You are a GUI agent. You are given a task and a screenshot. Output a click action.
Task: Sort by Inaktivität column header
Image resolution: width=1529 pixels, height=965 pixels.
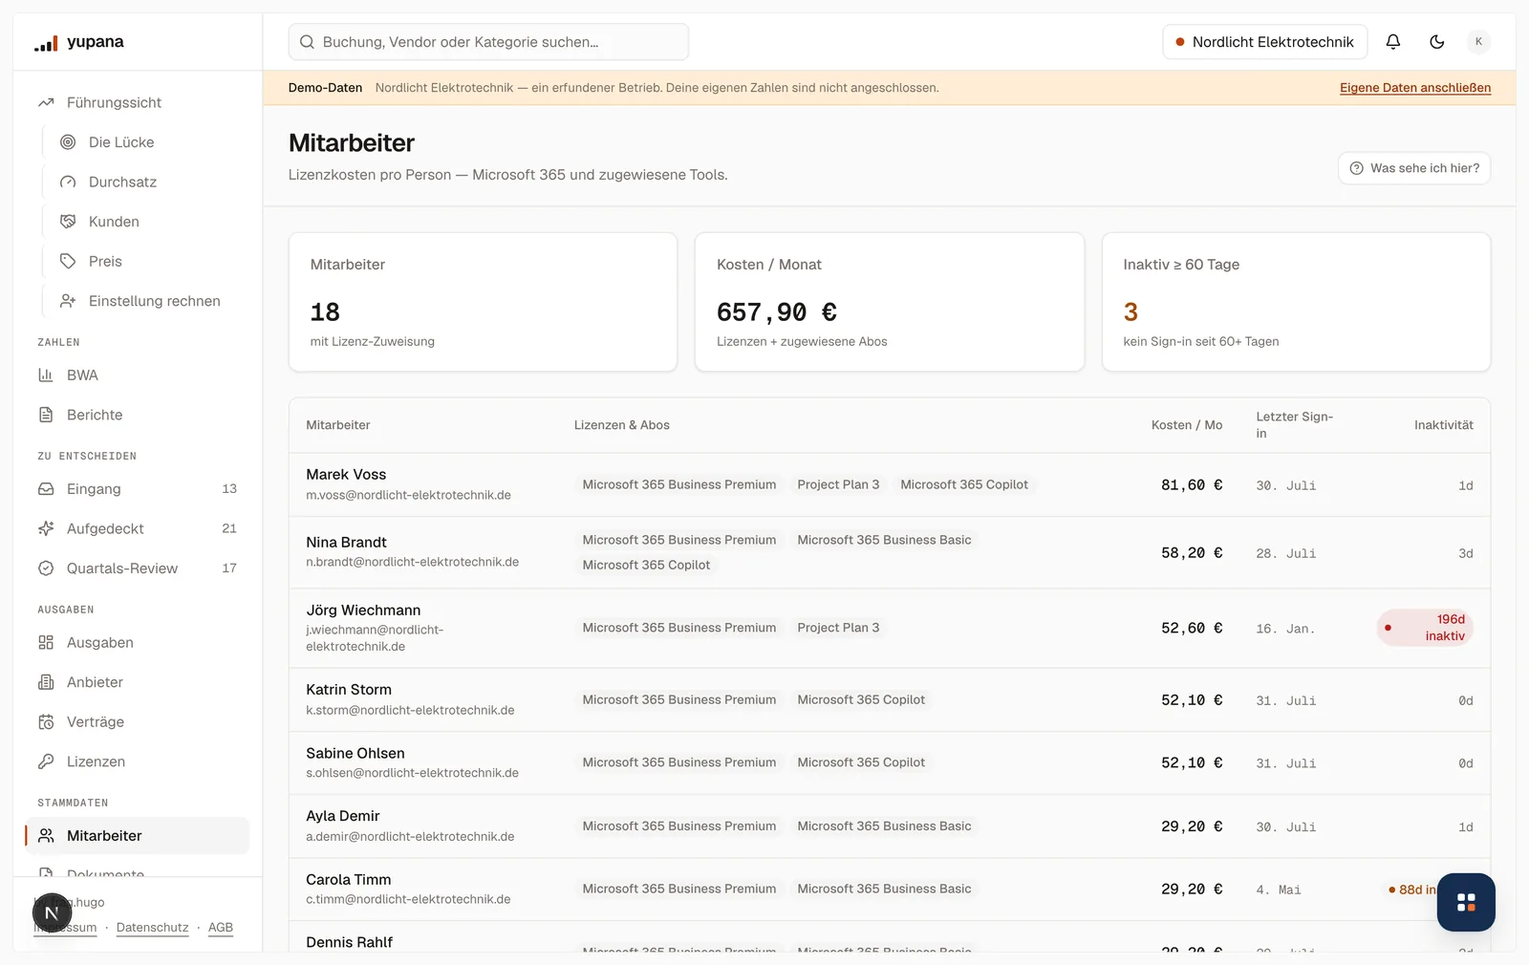point(1444,425)
